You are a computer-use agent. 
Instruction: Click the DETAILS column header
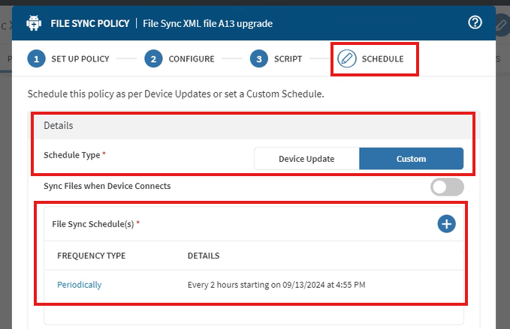(204, 256)
